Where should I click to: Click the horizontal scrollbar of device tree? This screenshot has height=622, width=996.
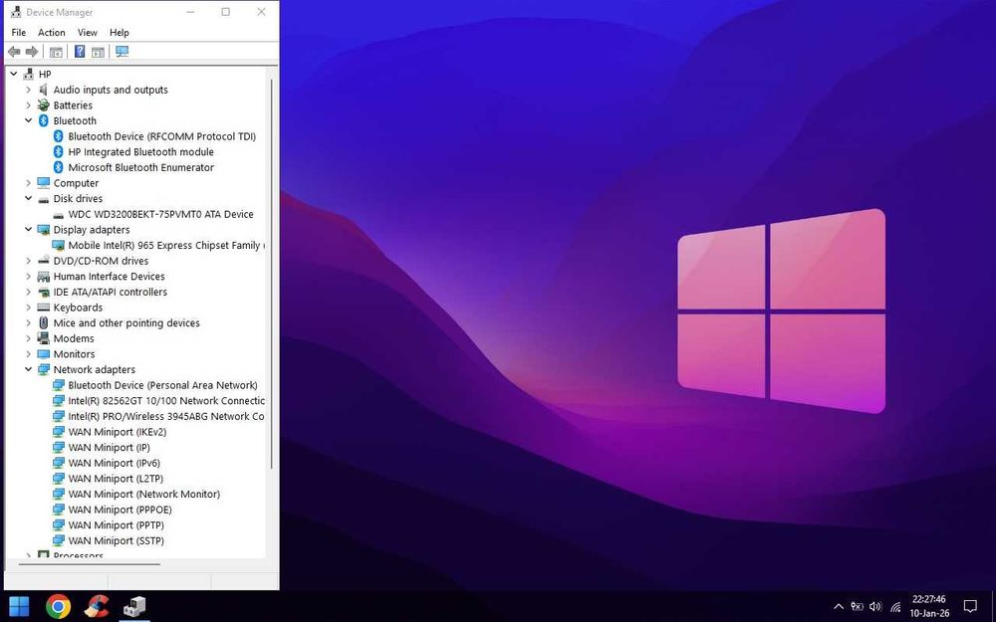[89, 563]
